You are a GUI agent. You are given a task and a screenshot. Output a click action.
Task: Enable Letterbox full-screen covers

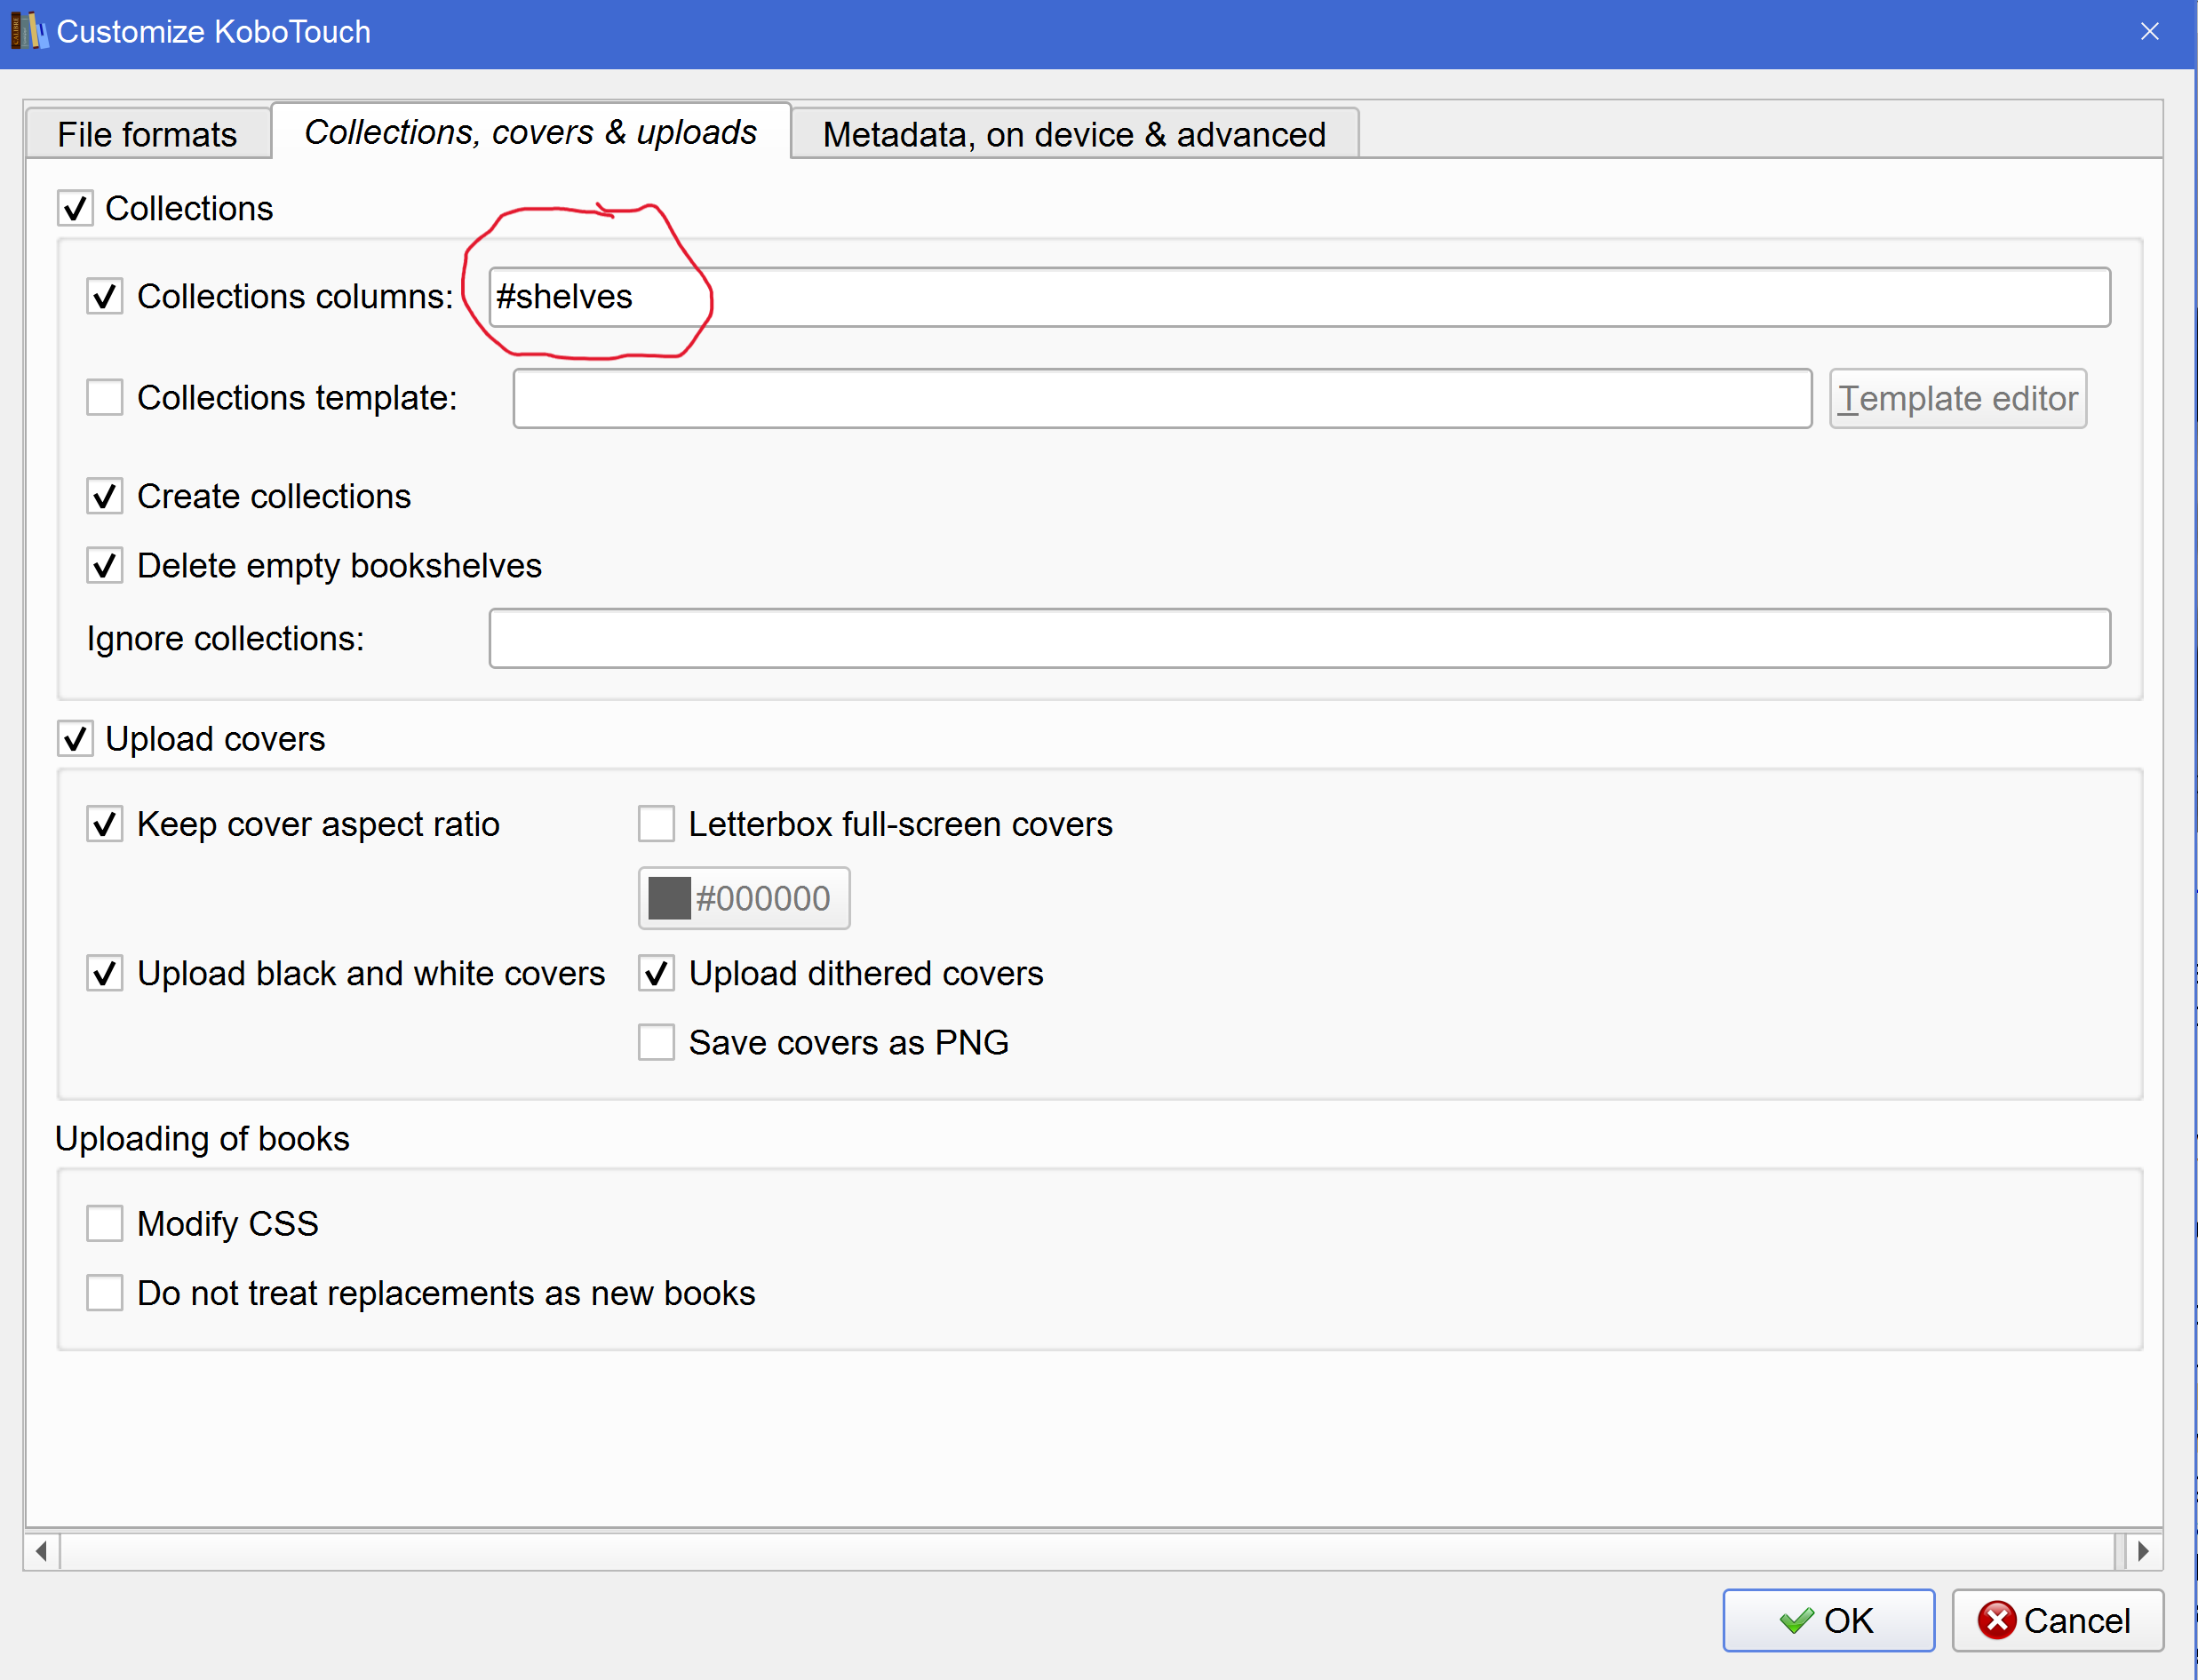656,824
